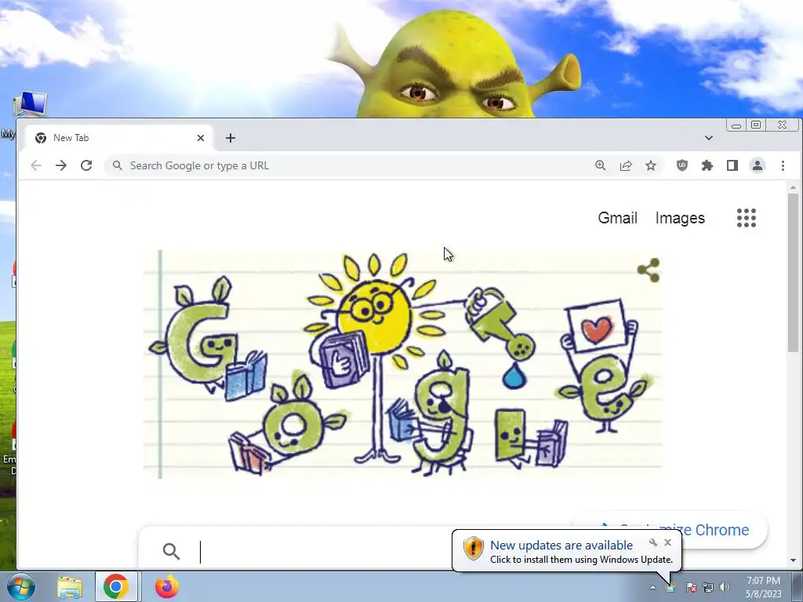Close the New Tab tab
803x602 pixels.
point(201,138)
